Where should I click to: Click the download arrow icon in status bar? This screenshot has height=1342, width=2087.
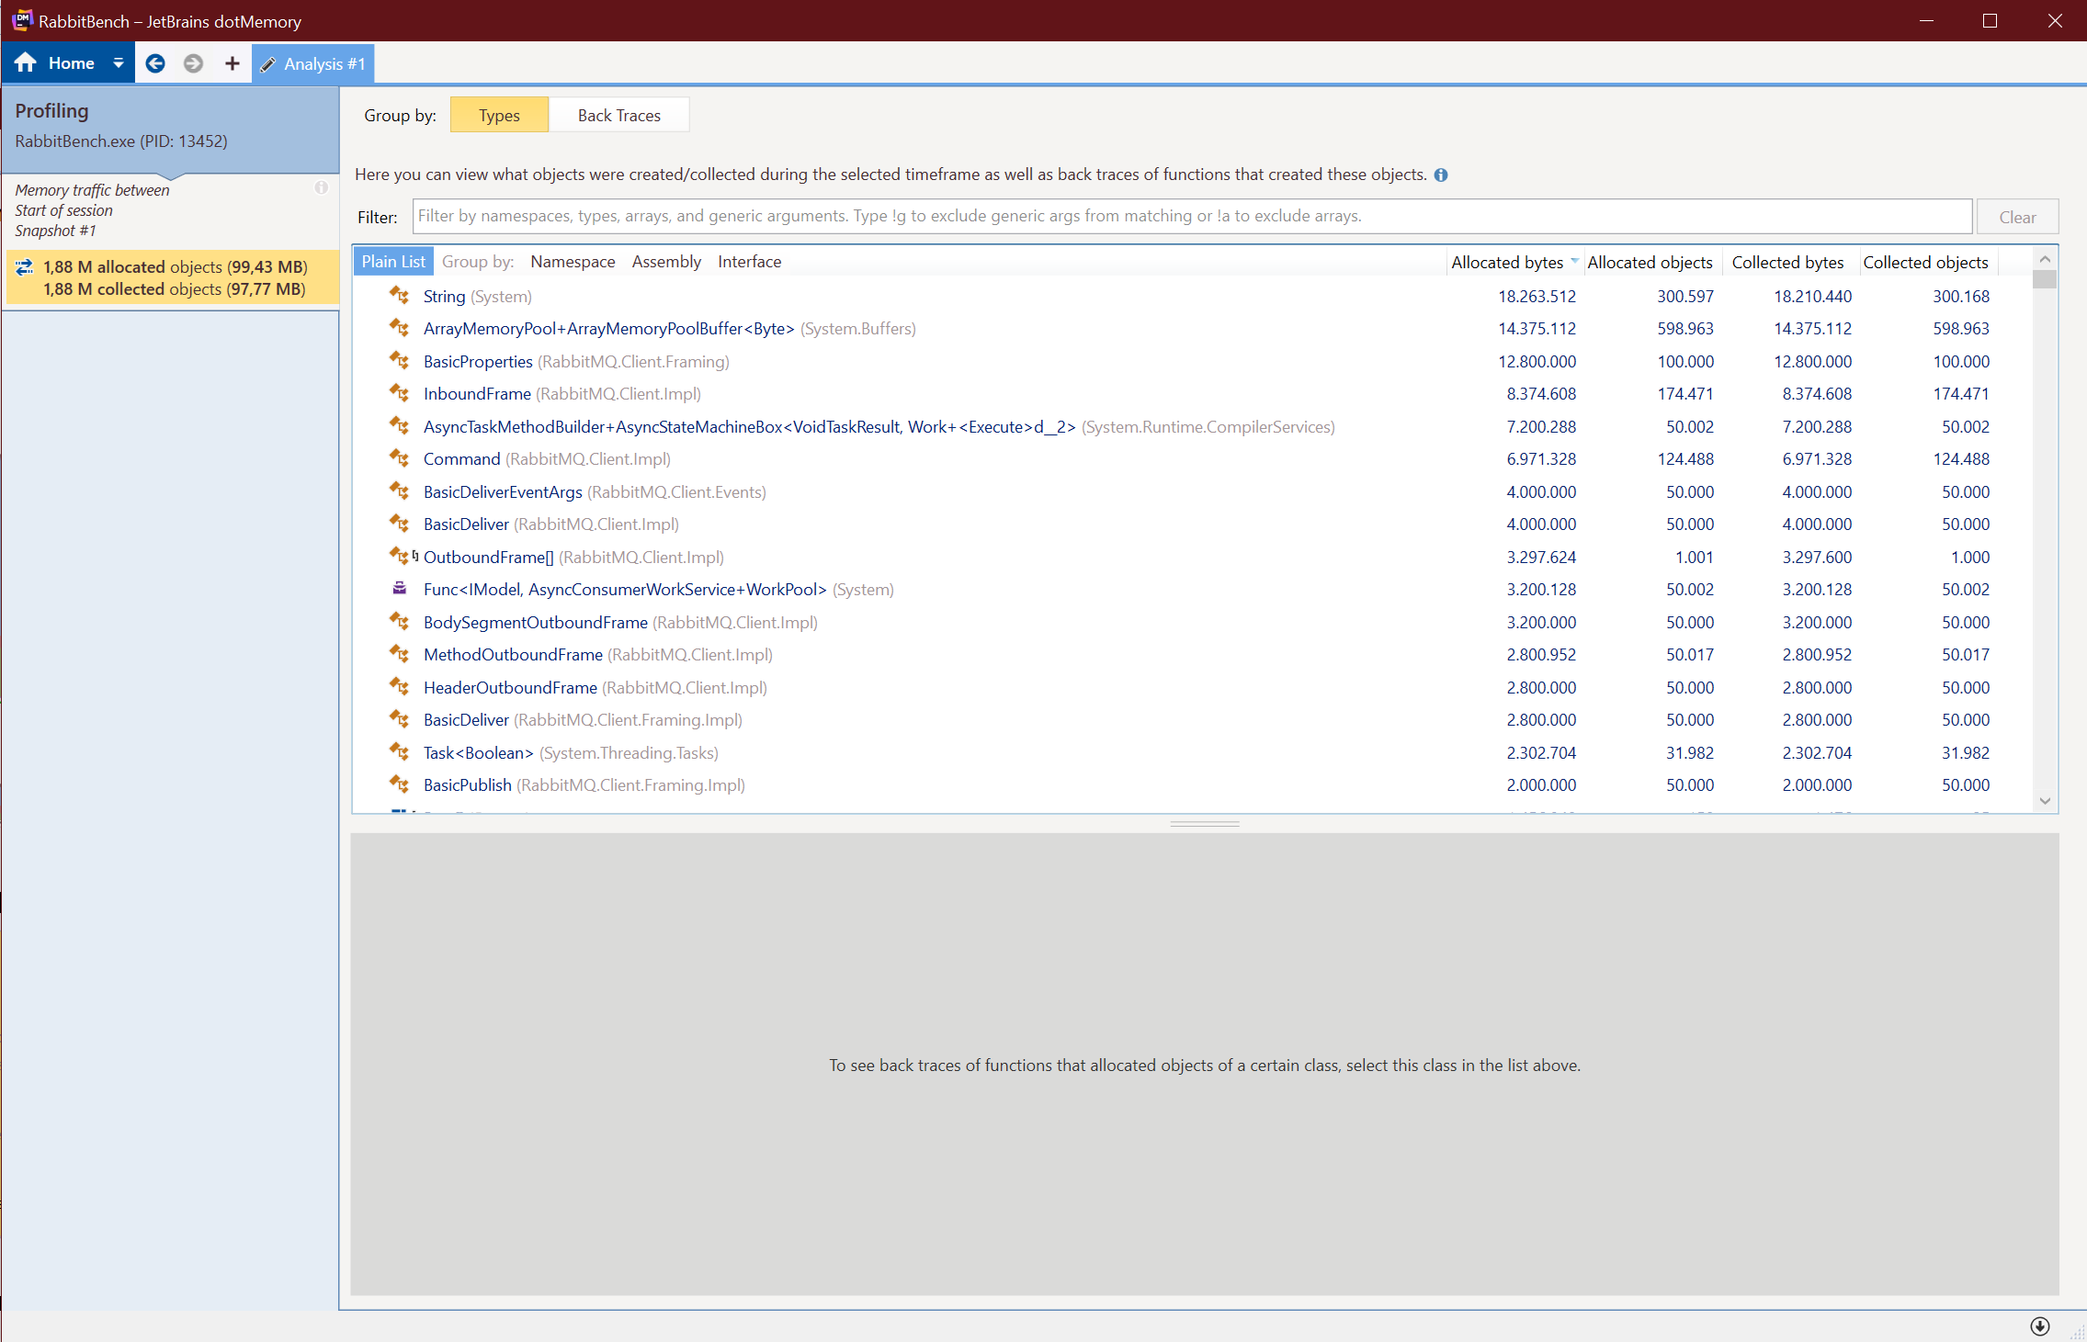coord(2039,1326)
